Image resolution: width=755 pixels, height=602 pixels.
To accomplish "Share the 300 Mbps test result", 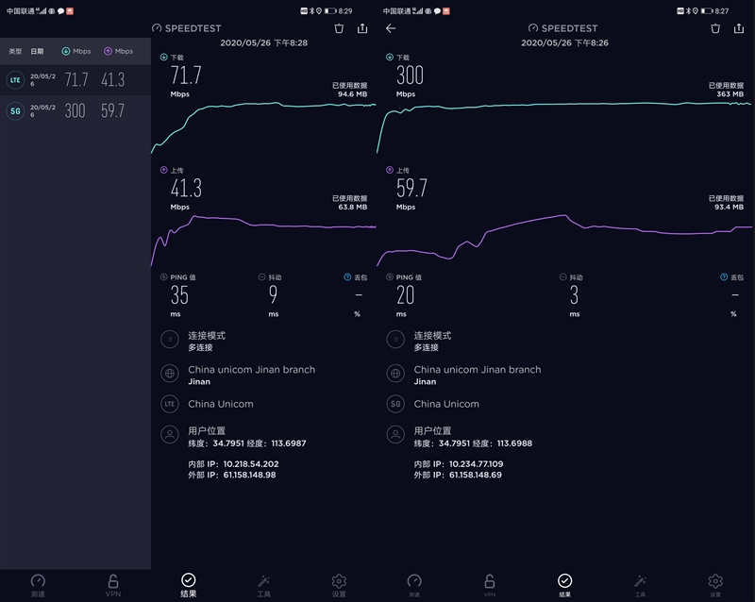I will [739, 28].
